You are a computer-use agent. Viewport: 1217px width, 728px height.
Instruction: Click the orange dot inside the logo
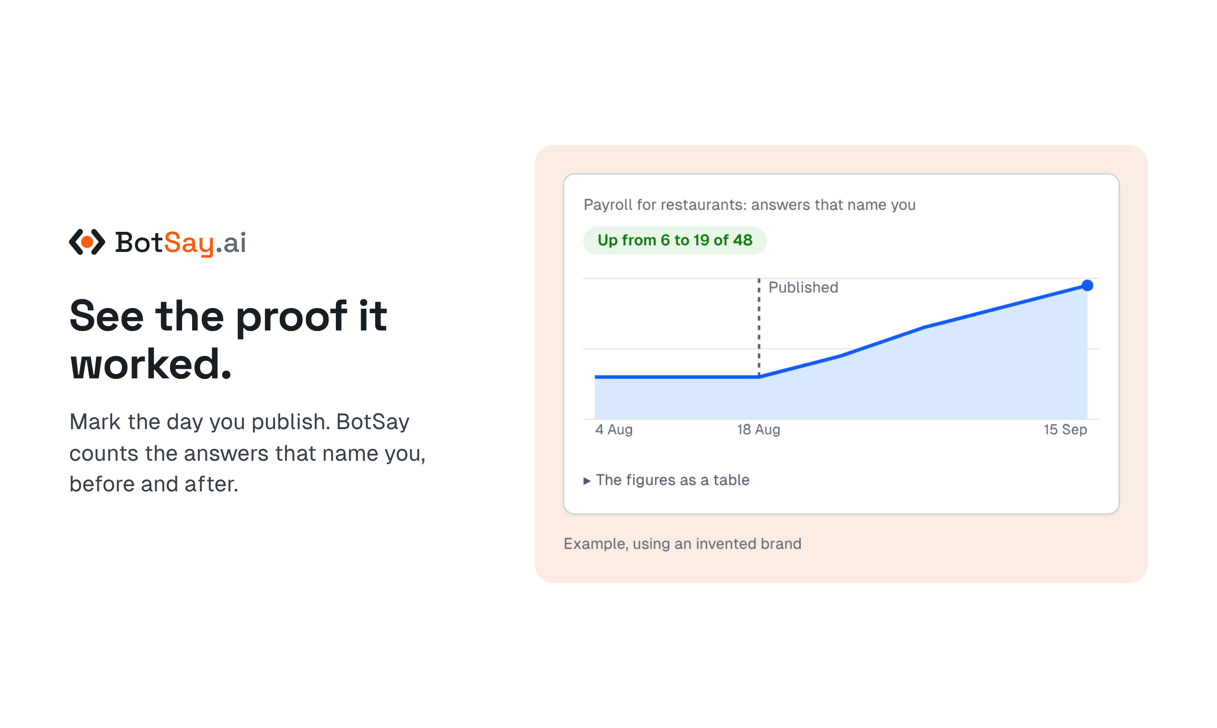[87, 242]
